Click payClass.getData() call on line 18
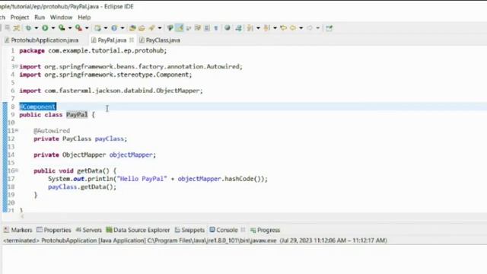The image size is (487, 274). [x=82, y=187]
